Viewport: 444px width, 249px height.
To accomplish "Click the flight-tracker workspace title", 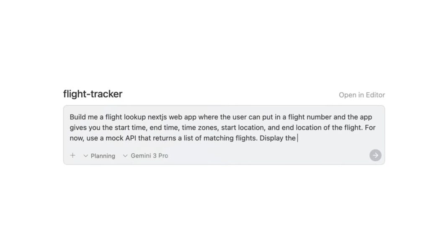I will point(93,94).
